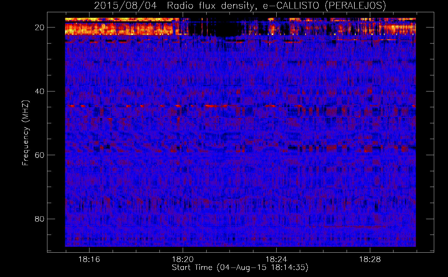Click the "Start Time (04-Aug-15 18:14:35)" label
This screenshot has width=448, height=277.
click(240, 268)
